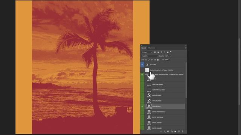Collapse the Layers panel with double arrows
The height and width of the screenshot is (135, 241).
(186, 45)
